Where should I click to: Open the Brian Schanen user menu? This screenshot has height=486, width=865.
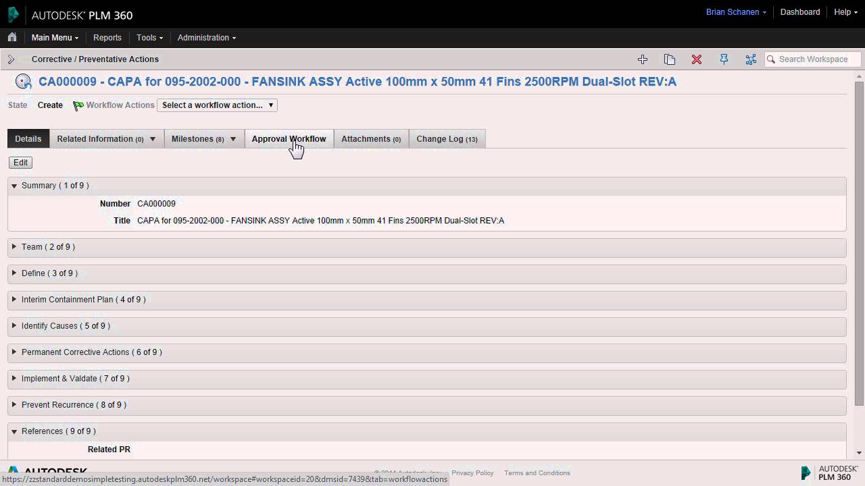[736, 12]
